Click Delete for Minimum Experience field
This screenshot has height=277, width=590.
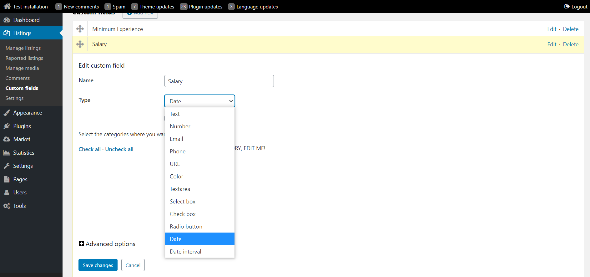click(571, 29)
